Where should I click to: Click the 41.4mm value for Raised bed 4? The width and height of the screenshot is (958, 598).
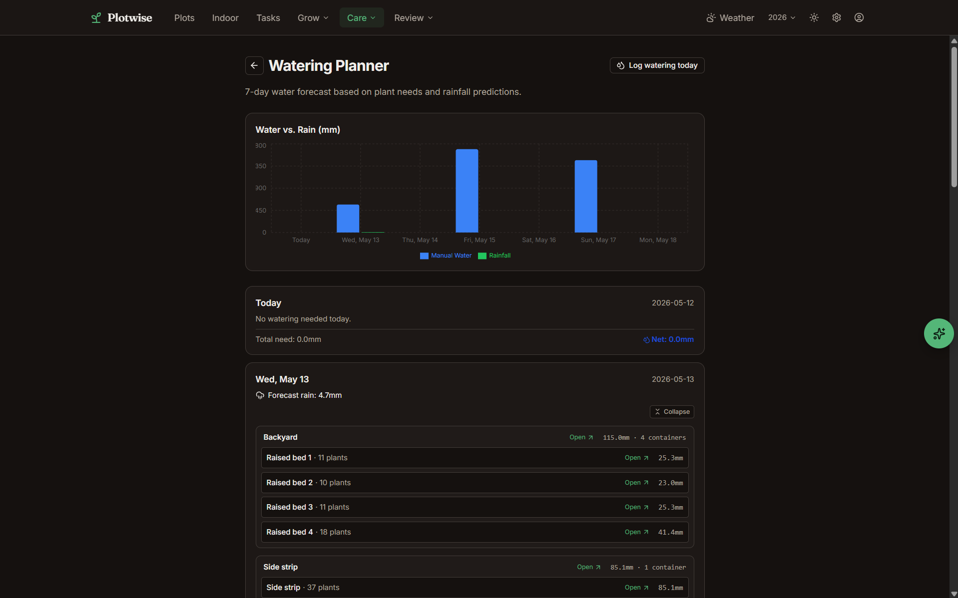(x=670, y=533)
